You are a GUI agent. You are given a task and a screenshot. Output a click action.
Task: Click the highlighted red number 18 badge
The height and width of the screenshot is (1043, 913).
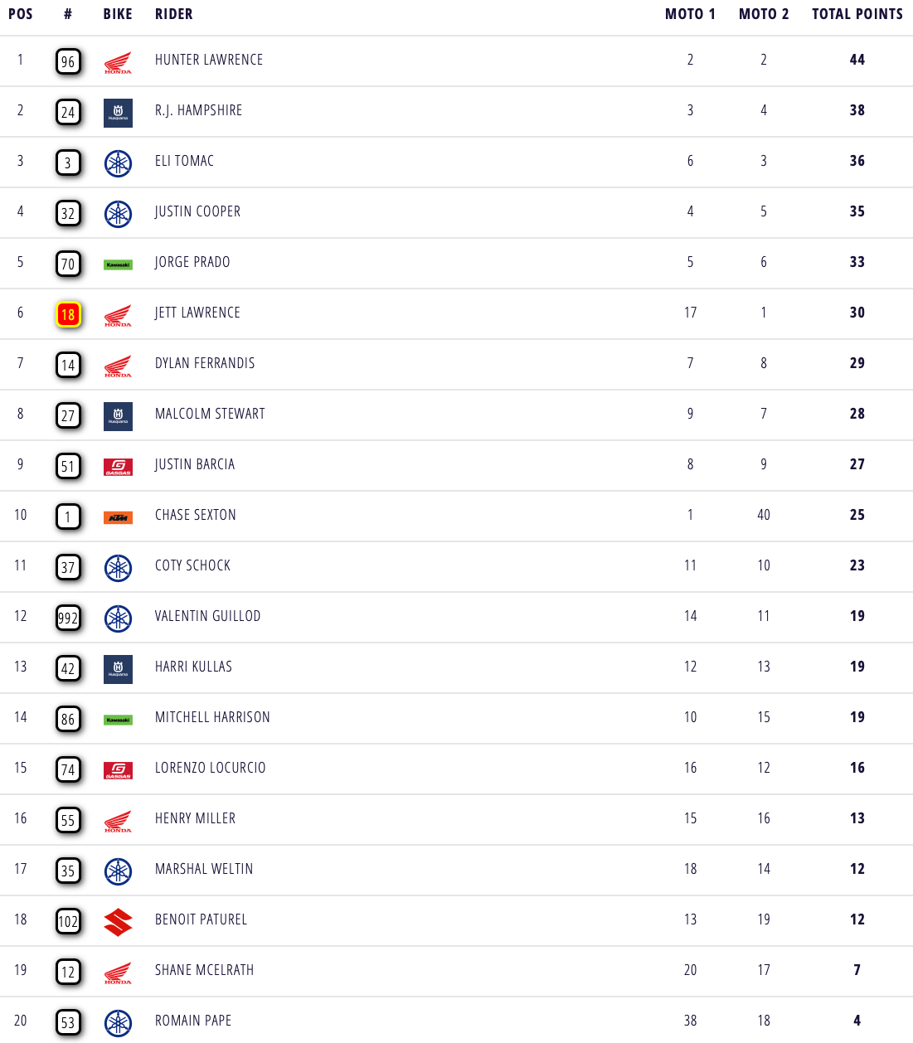pos(68,314)
